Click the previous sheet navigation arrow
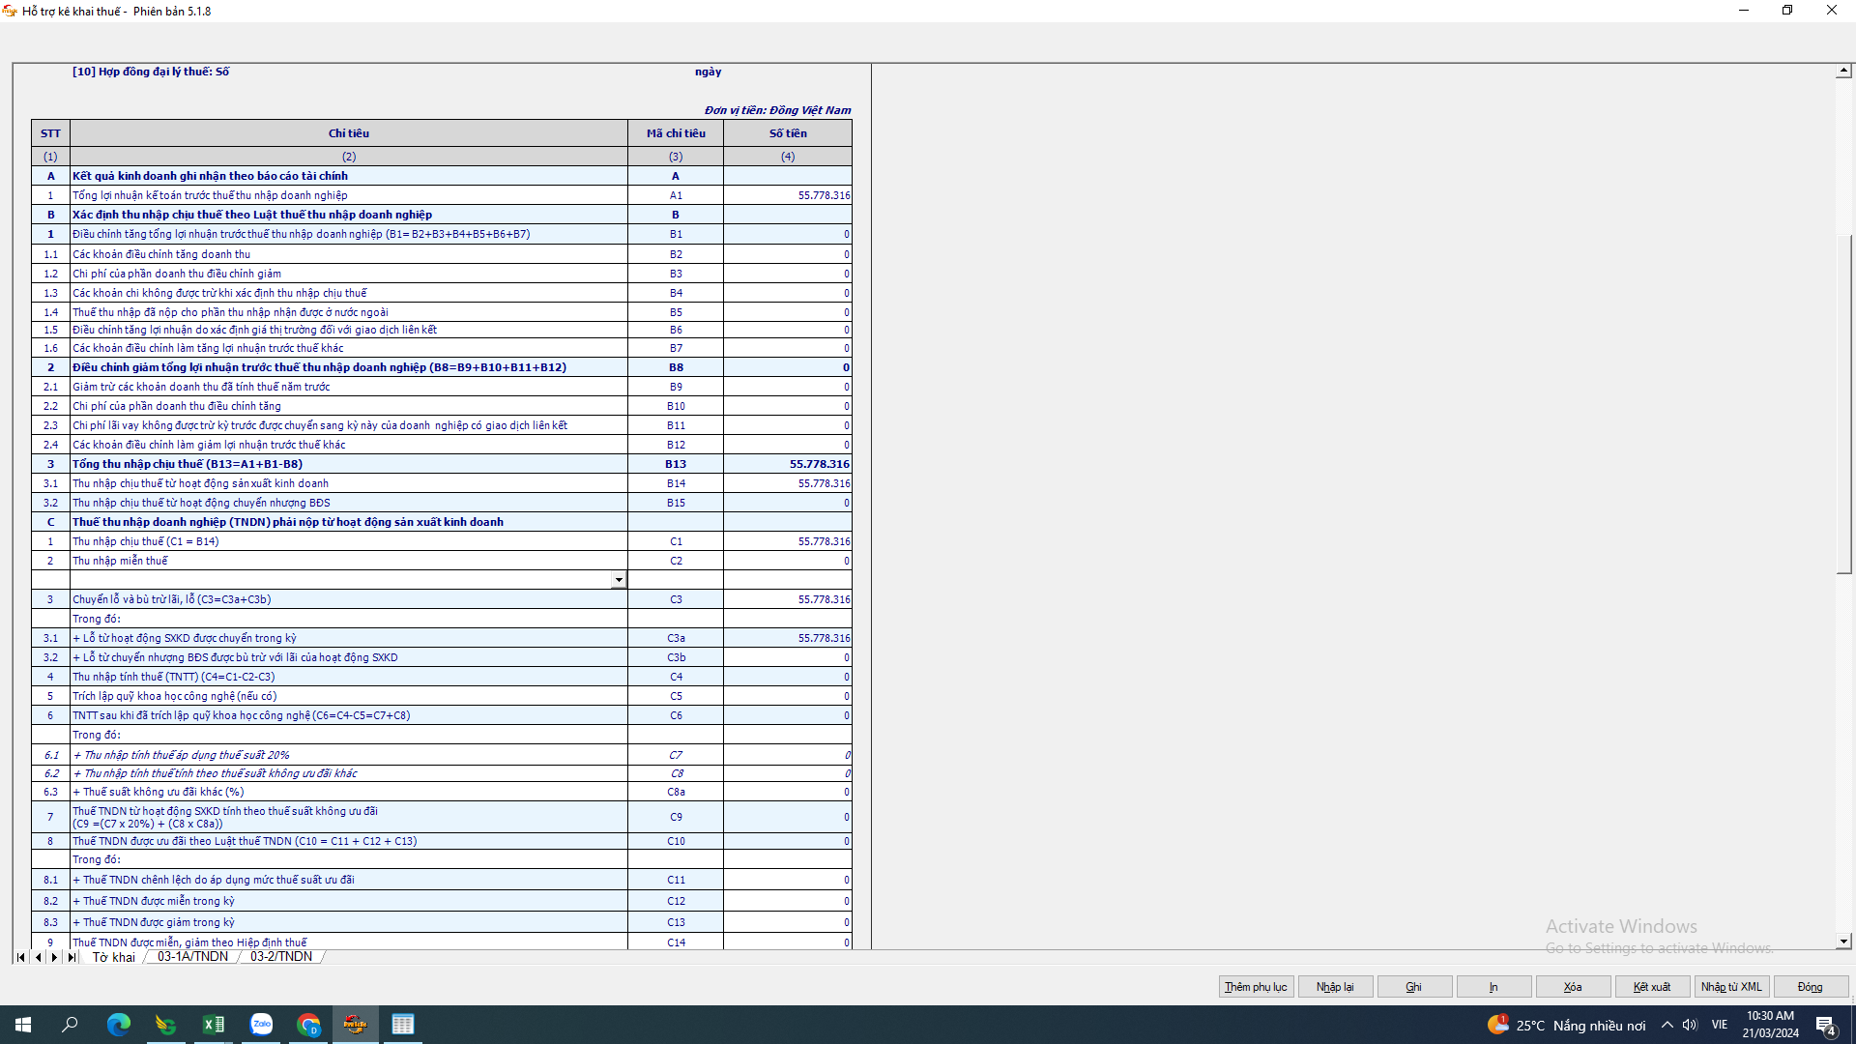 (x=38, y=957)
